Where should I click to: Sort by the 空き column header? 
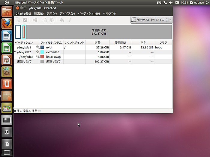coord(143,43)
